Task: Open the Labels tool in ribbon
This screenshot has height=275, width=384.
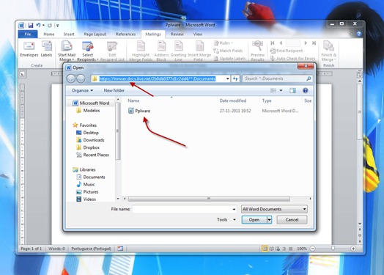Action: pyautogui.click(x=46, y=49)
